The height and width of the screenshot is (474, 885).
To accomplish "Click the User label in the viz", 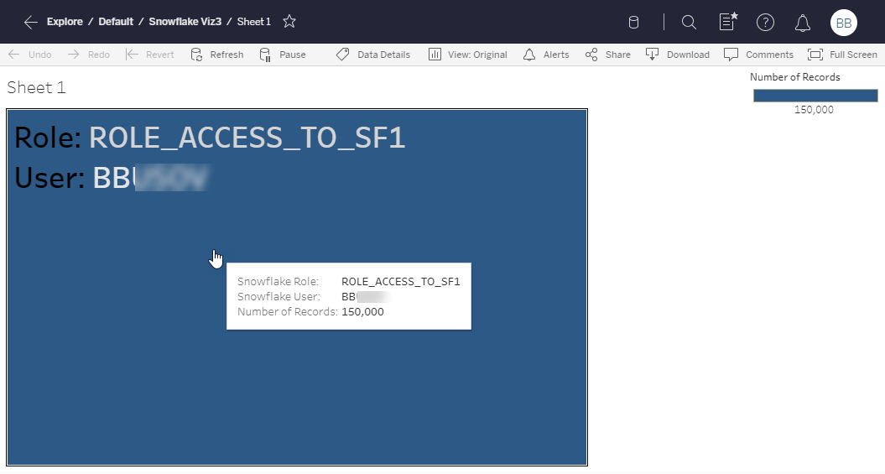I will pos(49,178).
